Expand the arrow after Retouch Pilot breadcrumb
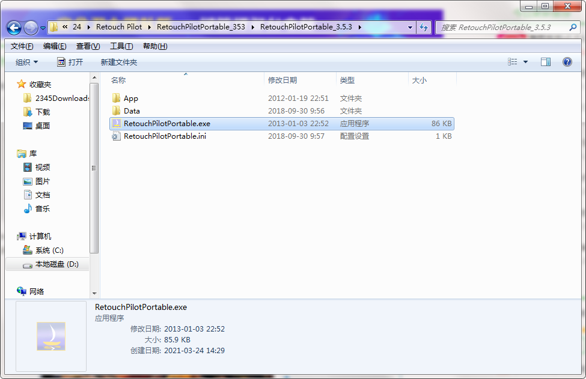Image resolution: width=586 pixels, height=379 pixels. click(149, 27)
